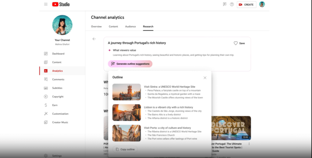Screen dimensions: 312x158
Task: Click the copy icon in Copy outline
Action: [x=117, y=150]
